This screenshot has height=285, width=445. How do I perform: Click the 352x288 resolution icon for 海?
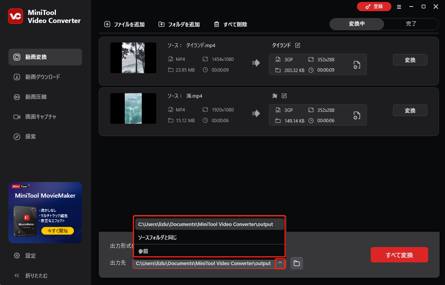(311, 110)
